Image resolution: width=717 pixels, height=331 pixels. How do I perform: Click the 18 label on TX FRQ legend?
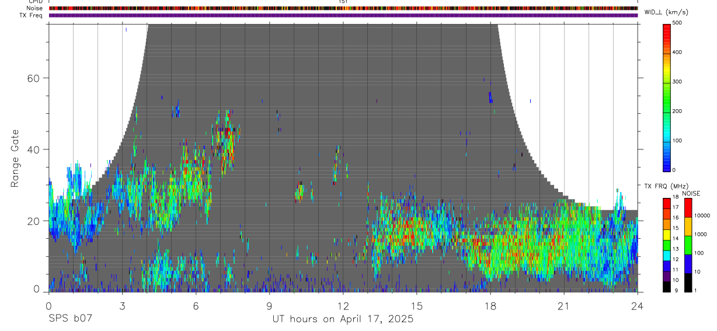coord(676,197)
